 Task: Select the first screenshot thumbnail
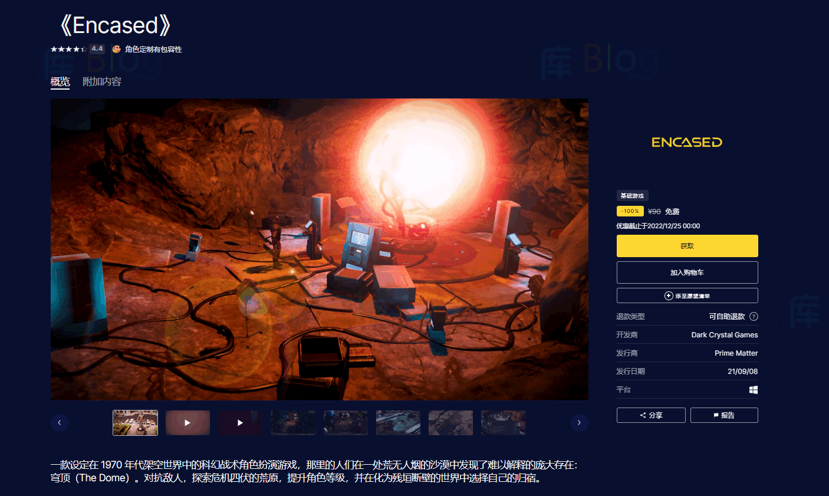(135, 423)
